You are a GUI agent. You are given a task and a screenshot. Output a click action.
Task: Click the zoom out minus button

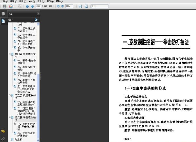coord(58,6)
